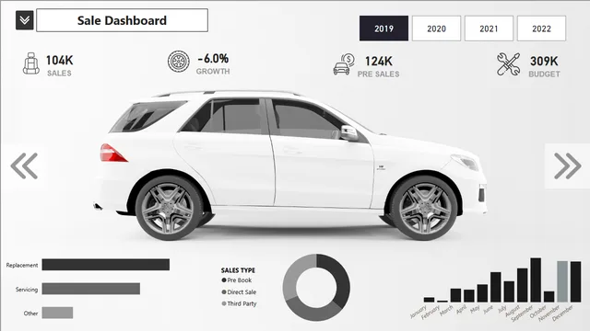
Task: Select the tallest September column in monthly chart
Action: click(x=536, y=280)
